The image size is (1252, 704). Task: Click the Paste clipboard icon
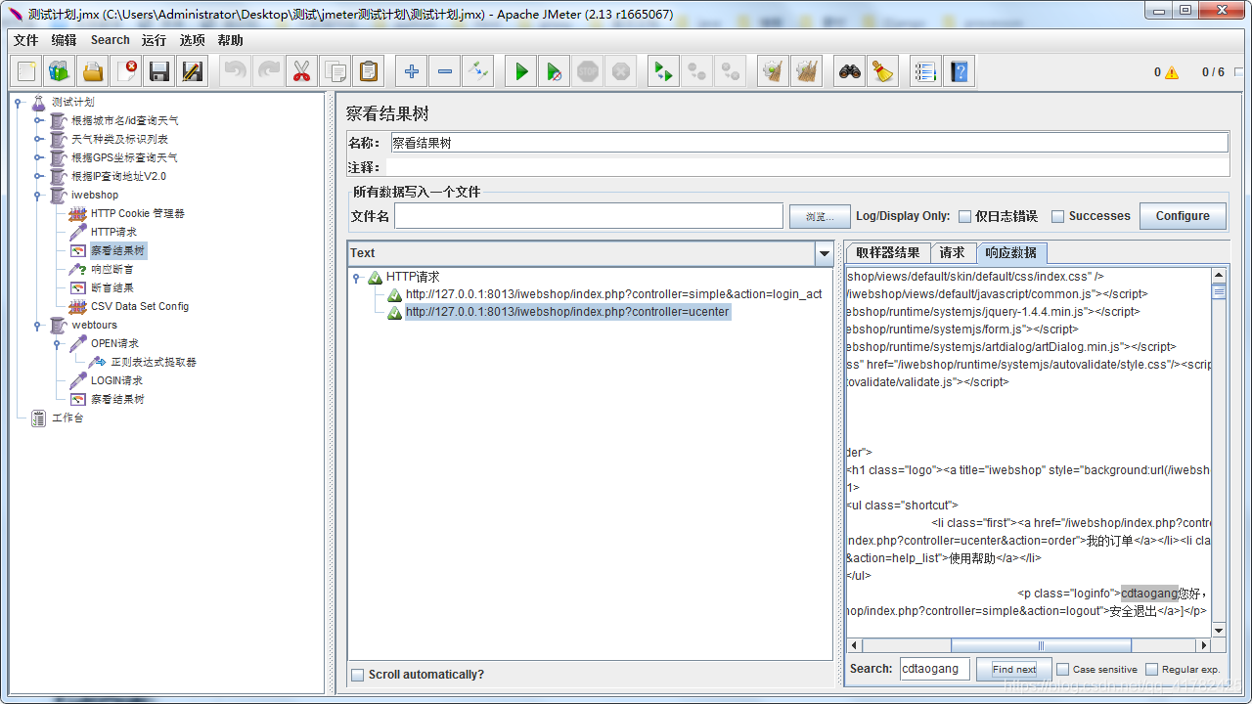click(x=368, y=71)
